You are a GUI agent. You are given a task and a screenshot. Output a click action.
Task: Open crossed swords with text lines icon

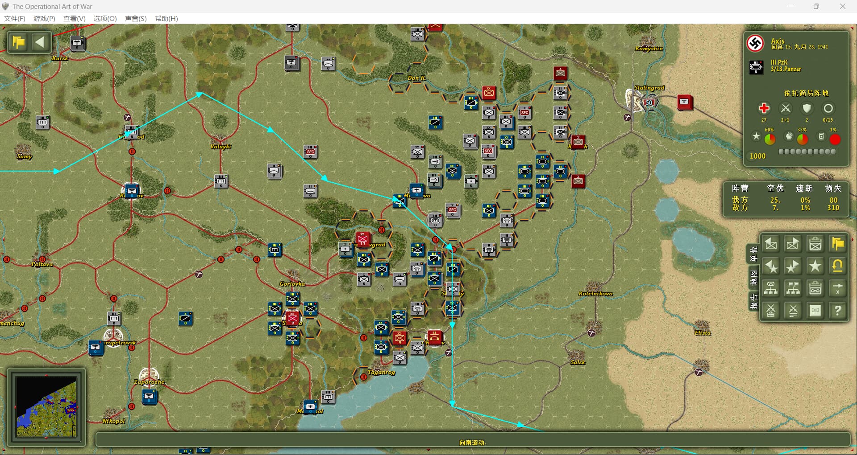pyautogui.click(x=793, y=311)
